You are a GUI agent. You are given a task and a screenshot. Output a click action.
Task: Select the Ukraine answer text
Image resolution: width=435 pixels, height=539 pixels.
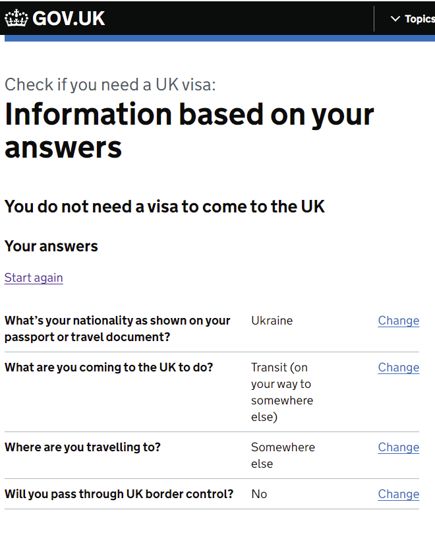[272, 321]
